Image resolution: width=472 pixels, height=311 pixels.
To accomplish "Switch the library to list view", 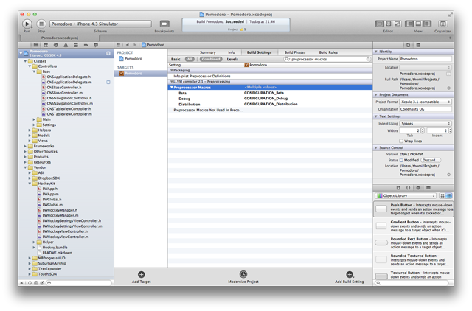I will pyautogui.click(x=449, y=195).
